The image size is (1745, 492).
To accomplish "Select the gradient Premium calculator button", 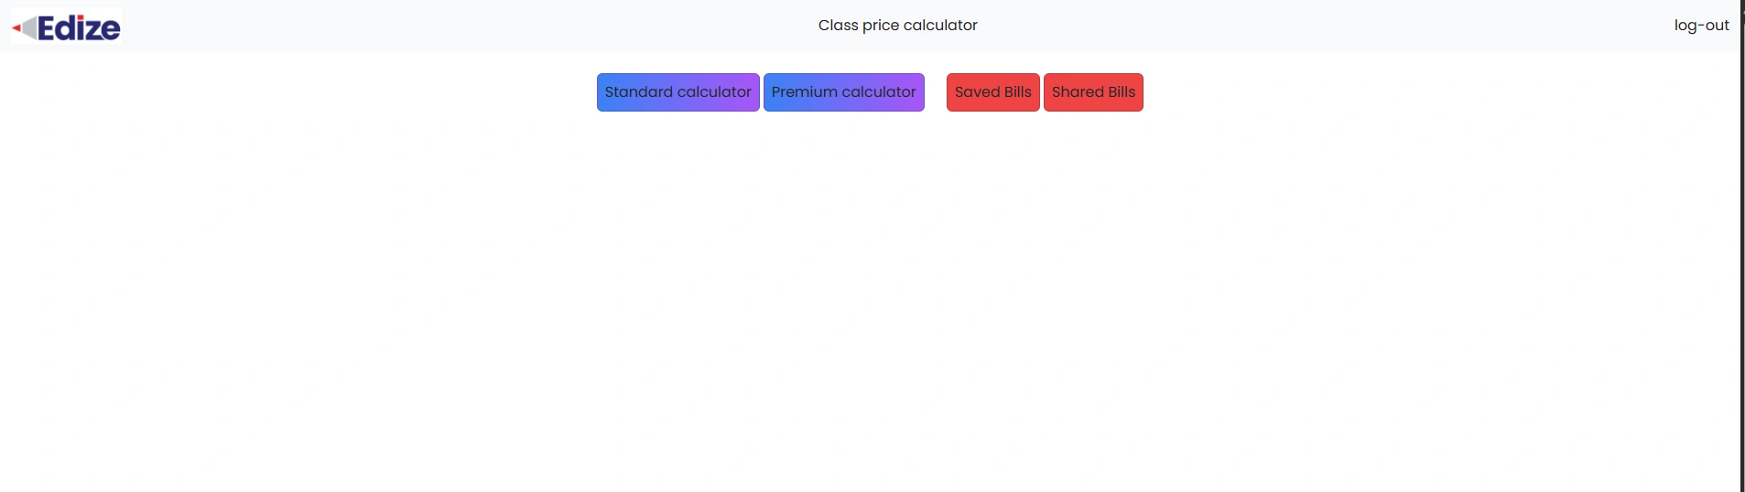I will 843,92.
